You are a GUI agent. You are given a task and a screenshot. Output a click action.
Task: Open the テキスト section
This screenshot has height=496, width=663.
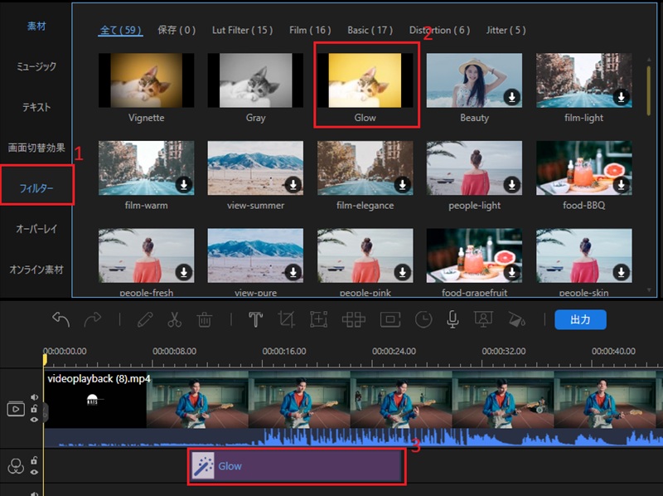click(x=36, y=107)
